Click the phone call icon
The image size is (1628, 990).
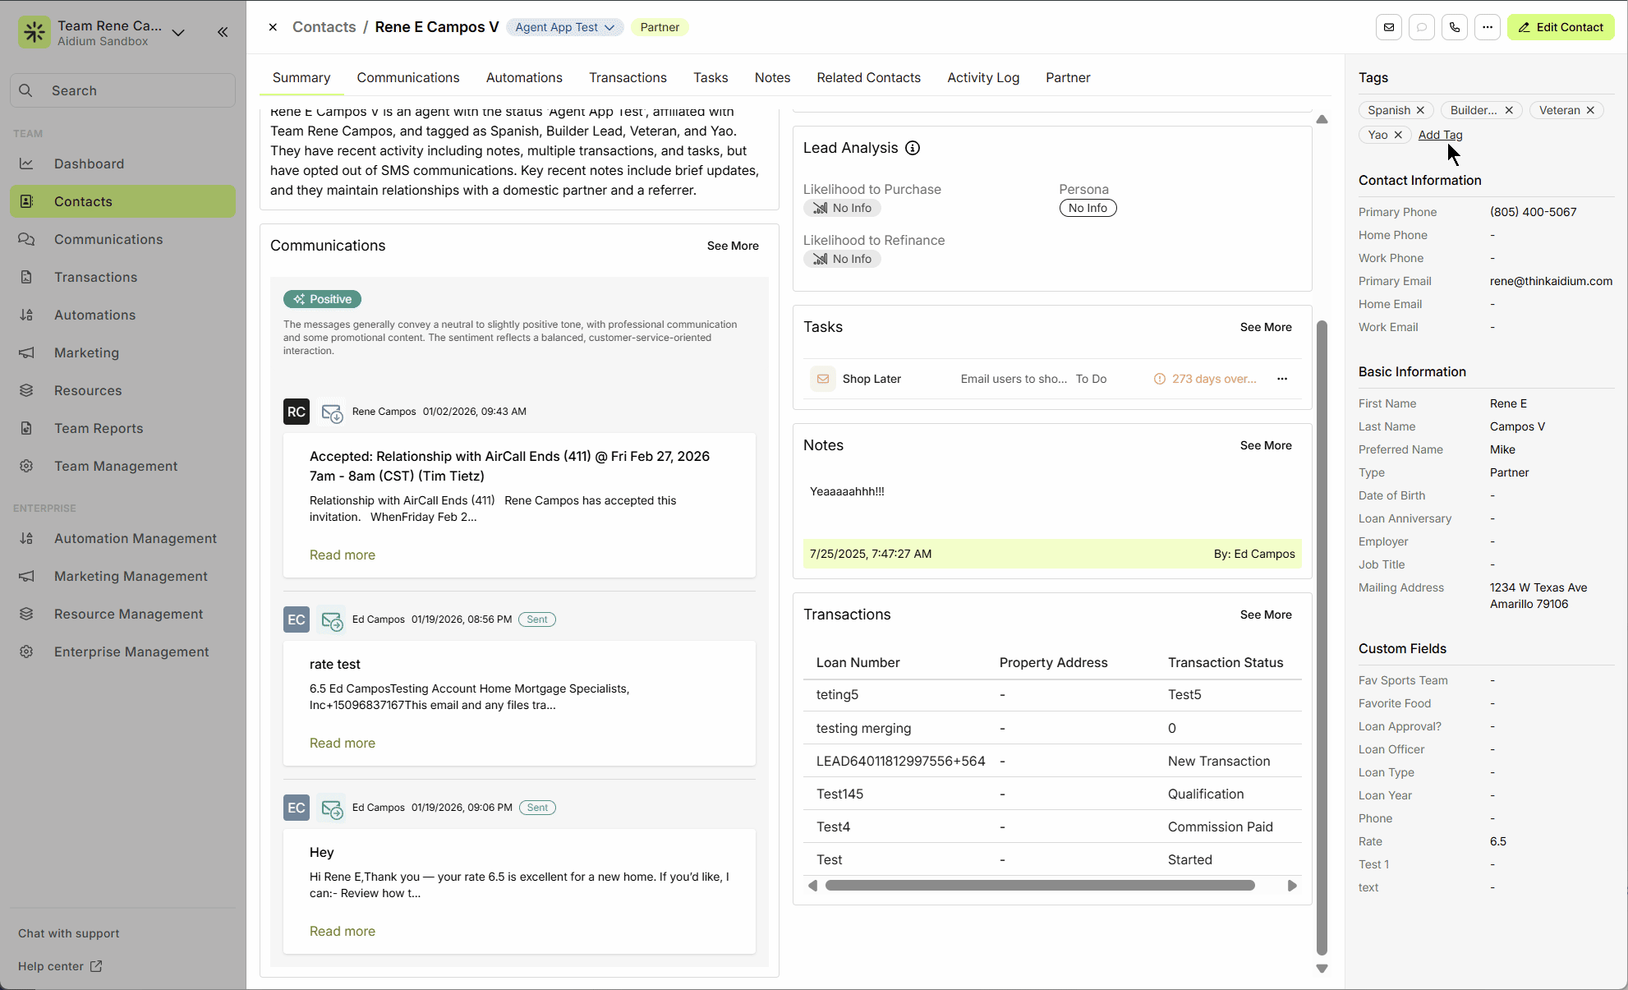coord(1455,27)
